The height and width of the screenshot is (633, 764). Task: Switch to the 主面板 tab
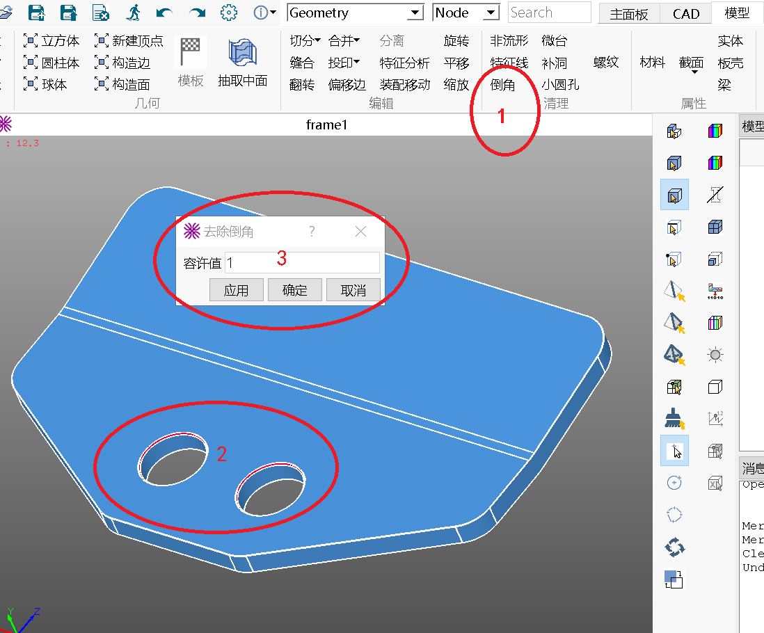pos(629,14)
